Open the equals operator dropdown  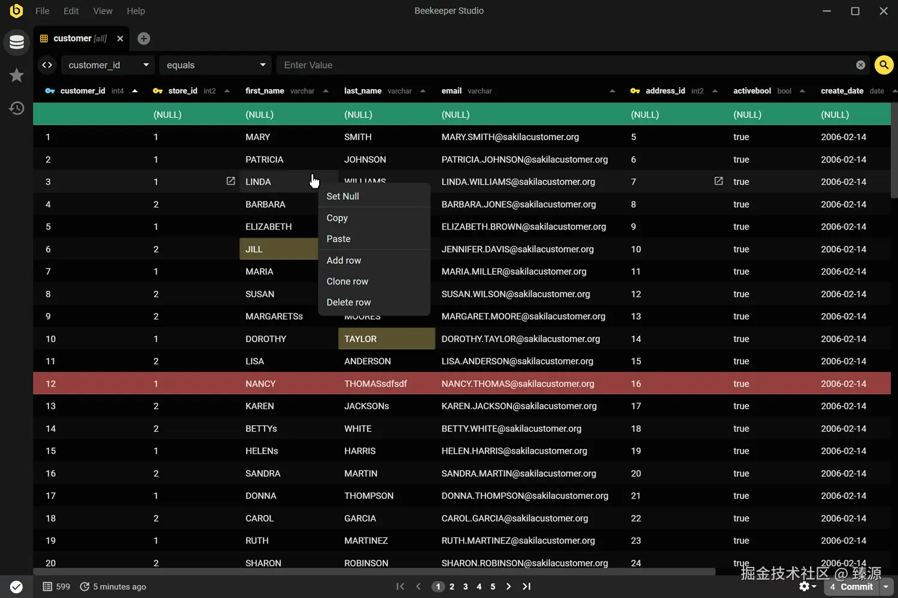click(x=216, y=65)
